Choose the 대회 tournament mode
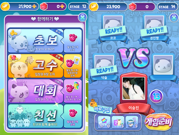This screenshot has width=179, height=135. (x=45, y=91)
